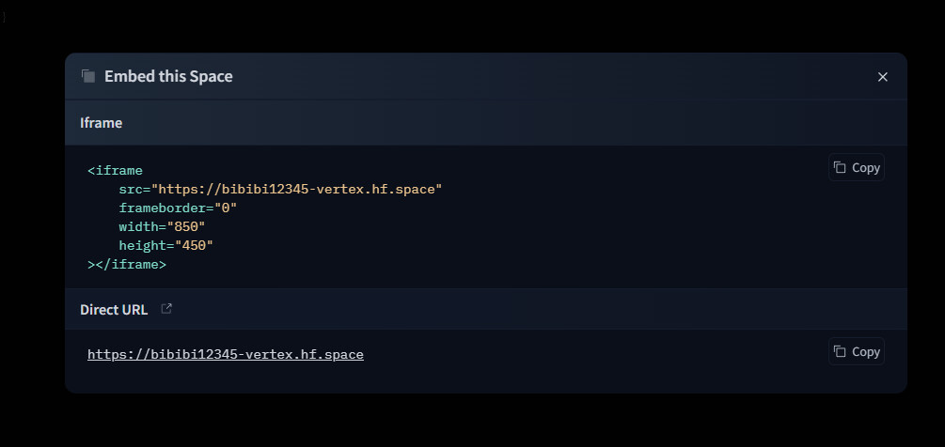Image resolution: width=945 pixels, height=447 pixels.
Task: Open Direct URL via the external link icon
Action: click(166, 309)
